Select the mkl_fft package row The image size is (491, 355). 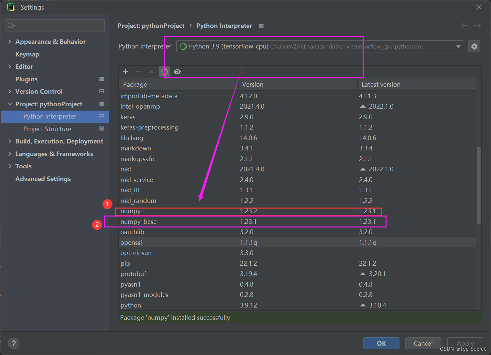[297, 190]
